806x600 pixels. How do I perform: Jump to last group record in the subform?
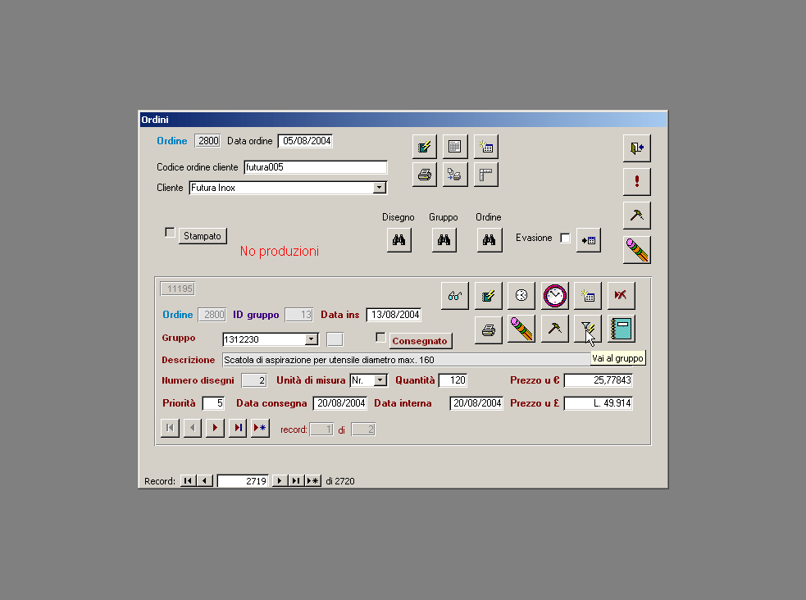pos(238,428)
